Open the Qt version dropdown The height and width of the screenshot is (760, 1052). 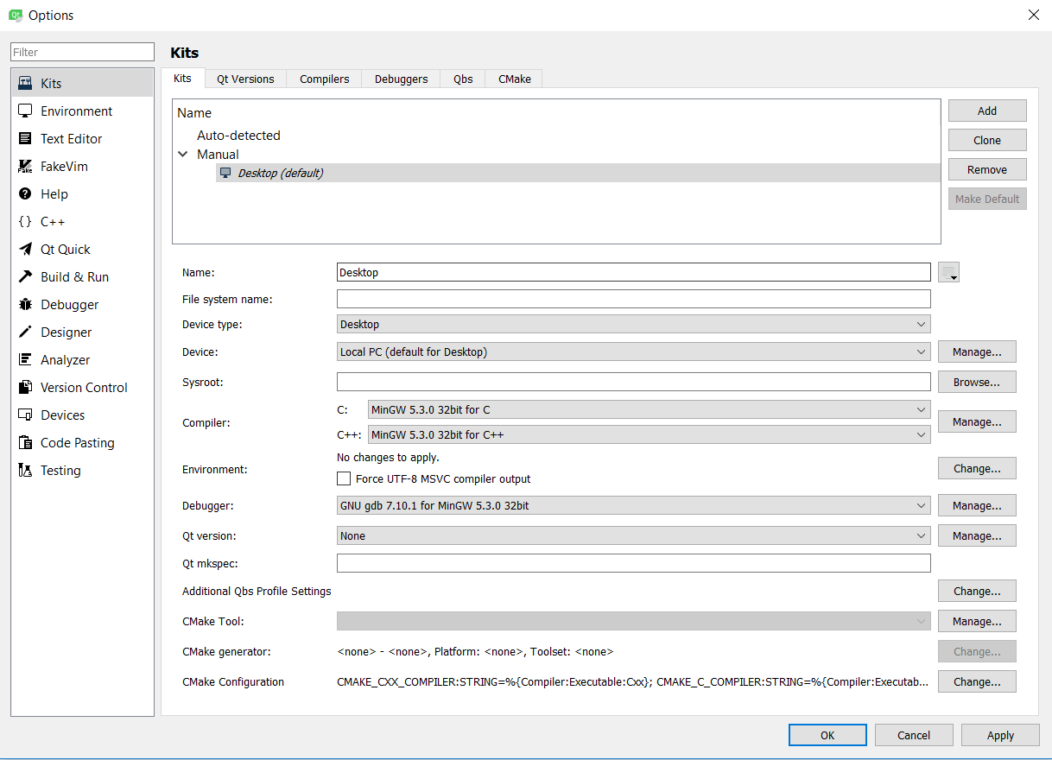[x=634, y=535]
